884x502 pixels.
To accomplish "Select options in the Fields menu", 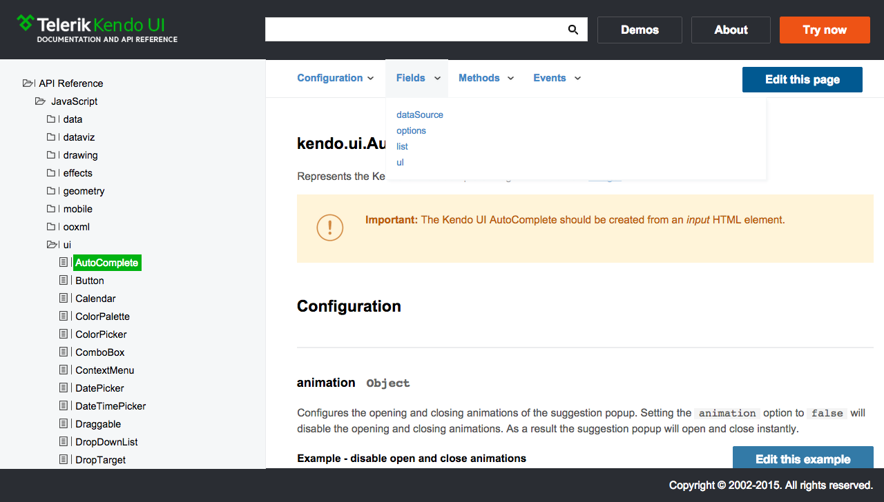I will pyautogui.click(x=411, y=131).
